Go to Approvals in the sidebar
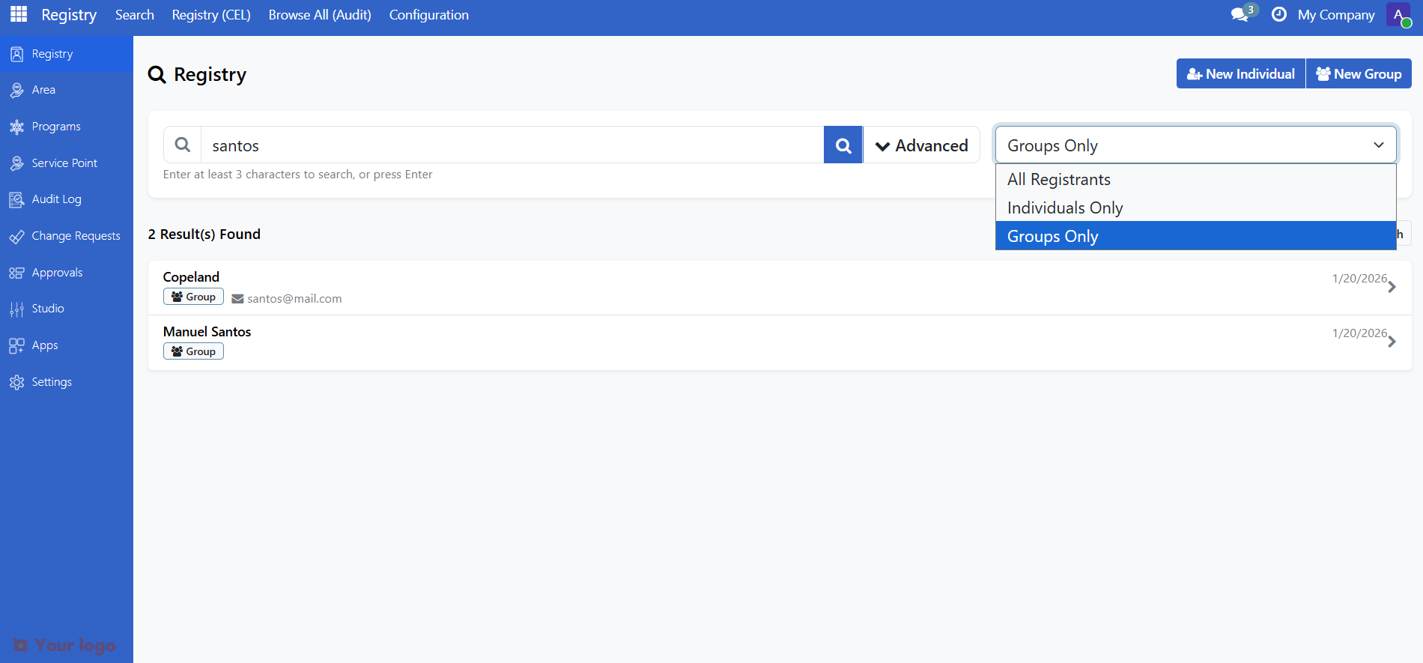1423x663 pixels. [67, 273]
